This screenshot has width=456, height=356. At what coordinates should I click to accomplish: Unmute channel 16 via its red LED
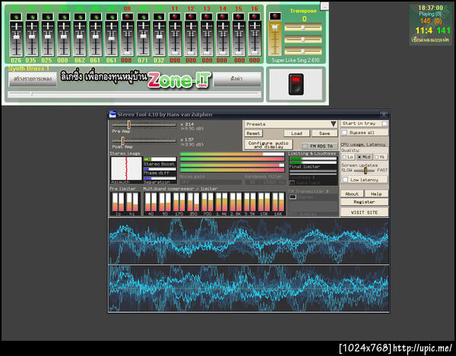pyautogui.click(x=255, y=17)
